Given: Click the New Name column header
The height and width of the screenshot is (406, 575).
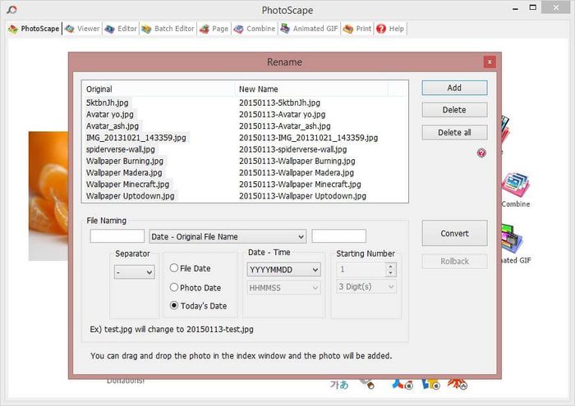Looking at the screenshot, I should pyautogui.click(x=311, y=89).
